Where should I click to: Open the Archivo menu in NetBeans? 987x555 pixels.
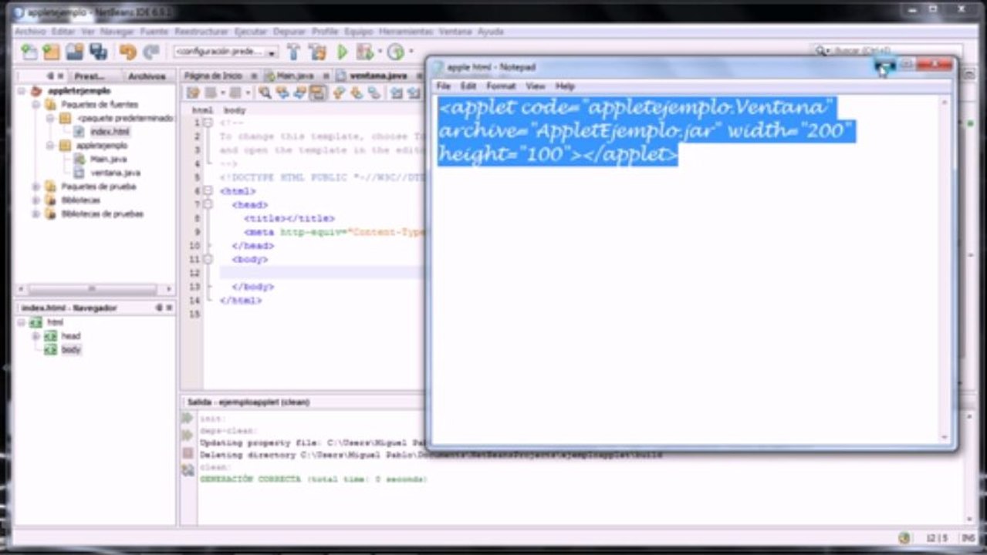click(x=30, y=32)
